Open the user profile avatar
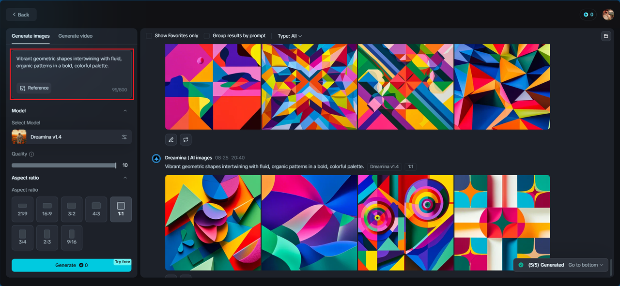The image size is (620, 286). pyautogui.click(x=608, y=15)
